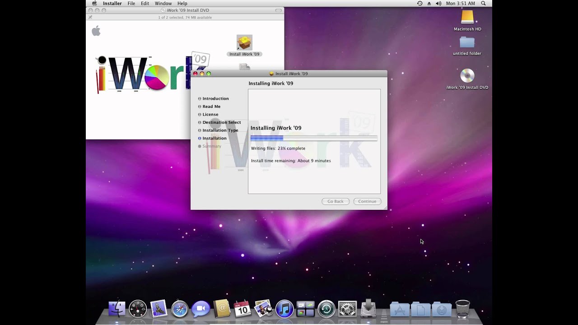578x325 pixels.
Task: Open Dashboard from the Dock
Action: coord(138,309)
